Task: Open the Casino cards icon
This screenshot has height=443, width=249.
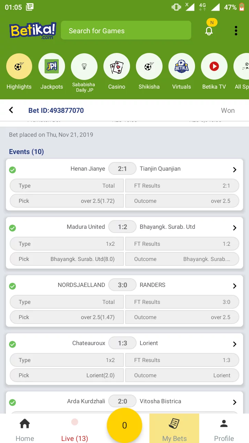Action: point(117,66)
